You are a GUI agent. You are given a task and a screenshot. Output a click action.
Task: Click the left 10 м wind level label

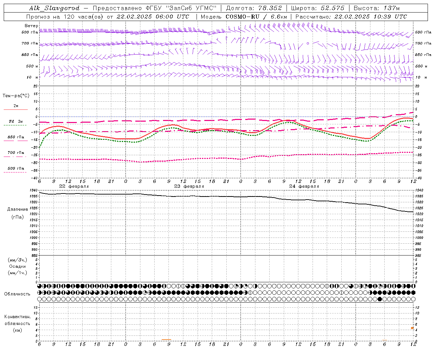[x=32, y=77]
